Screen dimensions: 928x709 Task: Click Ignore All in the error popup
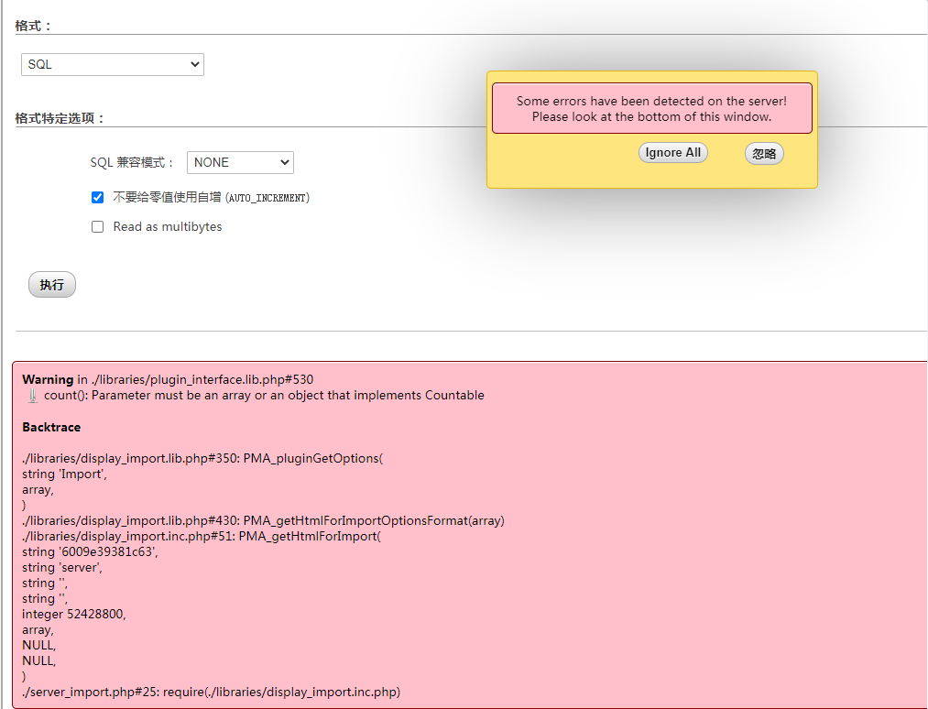672,153
